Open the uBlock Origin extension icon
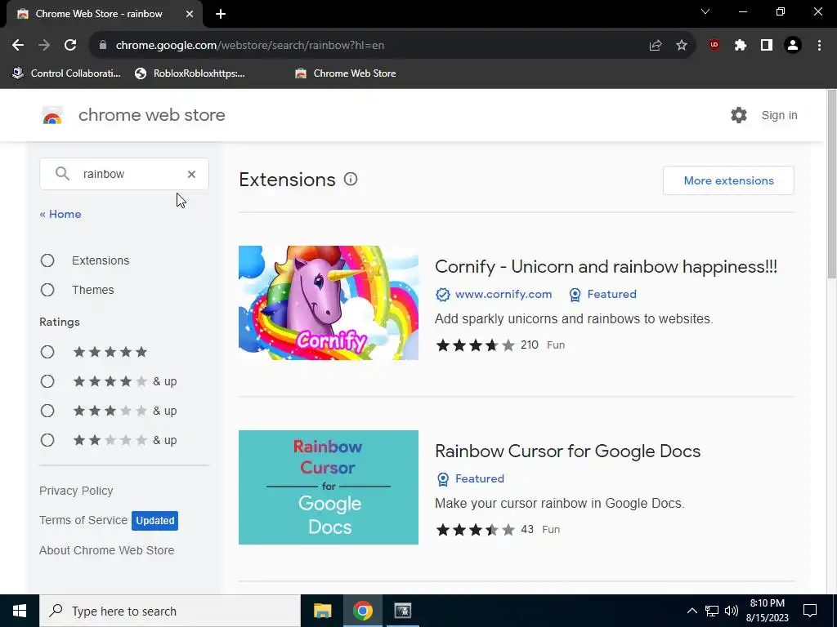The image size is (837, 627). click(714, 46)
